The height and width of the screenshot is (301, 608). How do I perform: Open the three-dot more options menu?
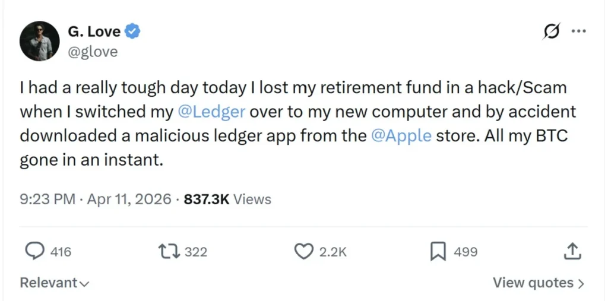pyautogui.click(x=578, y=32)
